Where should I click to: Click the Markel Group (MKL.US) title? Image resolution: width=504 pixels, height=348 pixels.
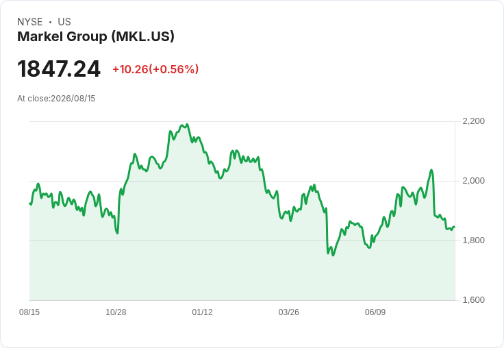tap(96, 37)
